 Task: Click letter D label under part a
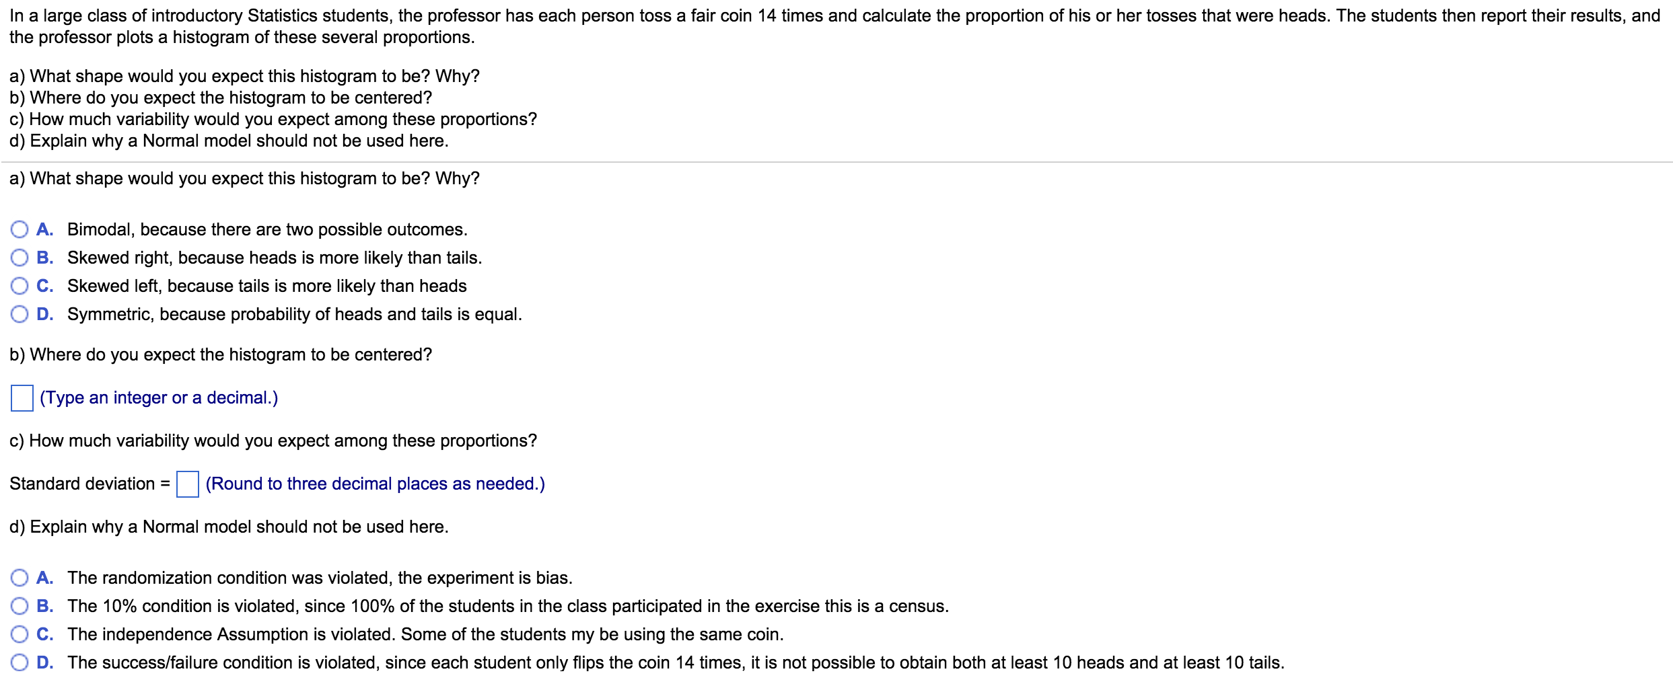44,315
